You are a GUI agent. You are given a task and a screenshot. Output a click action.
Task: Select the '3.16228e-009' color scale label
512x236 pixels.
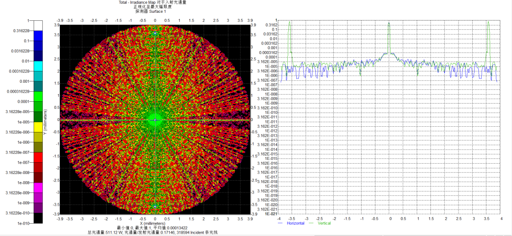pyautogui.click(x=18, y=192)
